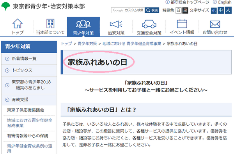
Task: Open 有害情報等からの保護 sidebar item
Action: coord(28,136)
